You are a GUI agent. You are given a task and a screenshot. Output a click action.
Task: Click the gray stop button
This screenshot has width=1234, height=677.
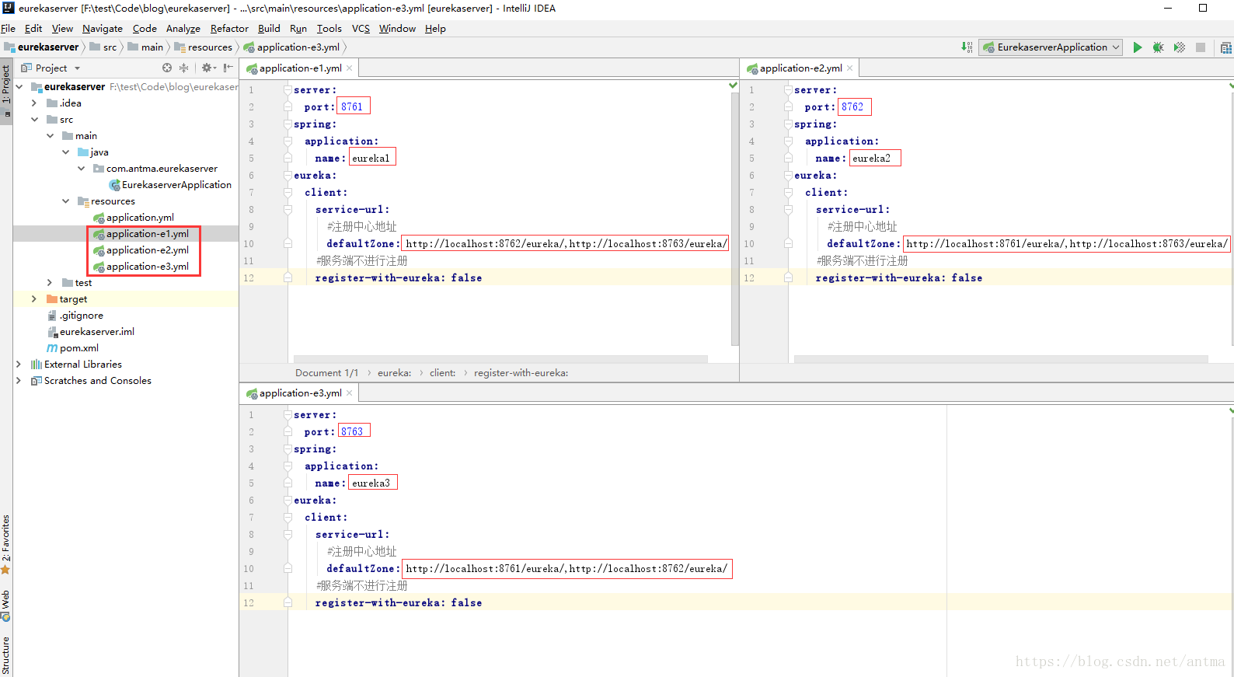1201,47
